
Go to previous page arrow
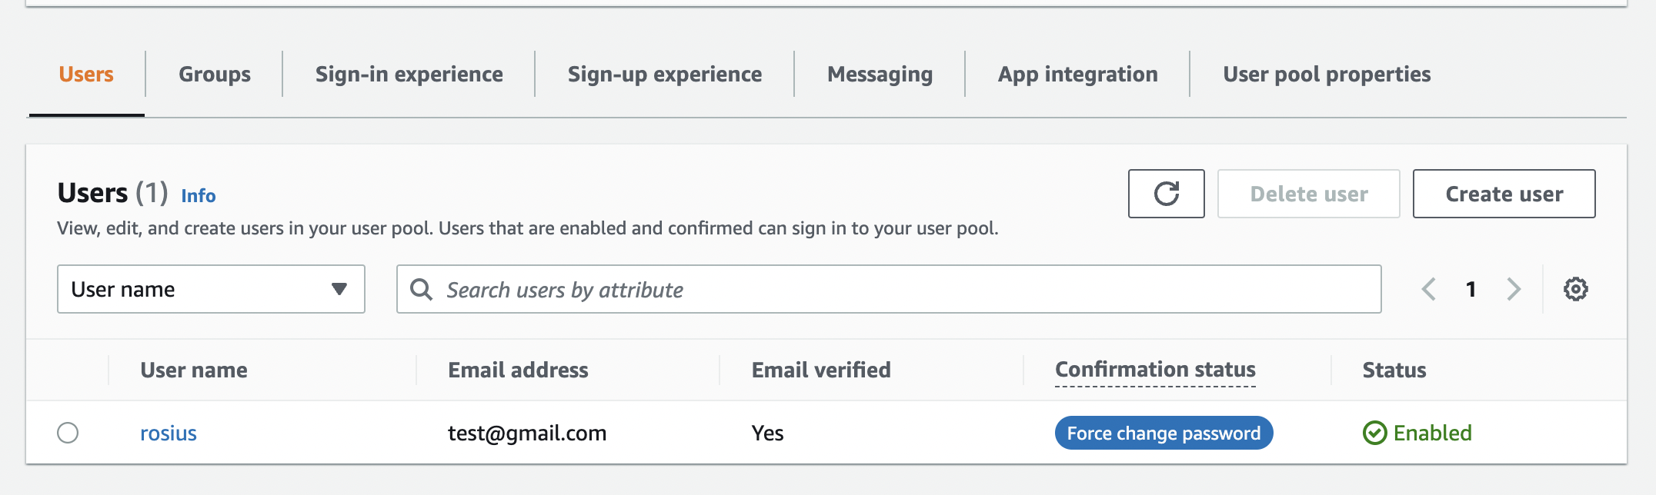1429,289
